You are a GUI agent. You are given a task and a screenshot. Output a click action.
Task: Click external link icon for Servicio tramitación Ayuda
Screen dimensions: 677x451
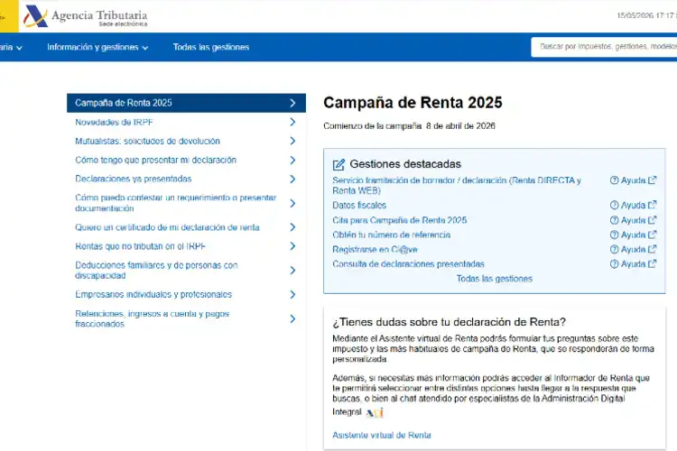point(653,180)
